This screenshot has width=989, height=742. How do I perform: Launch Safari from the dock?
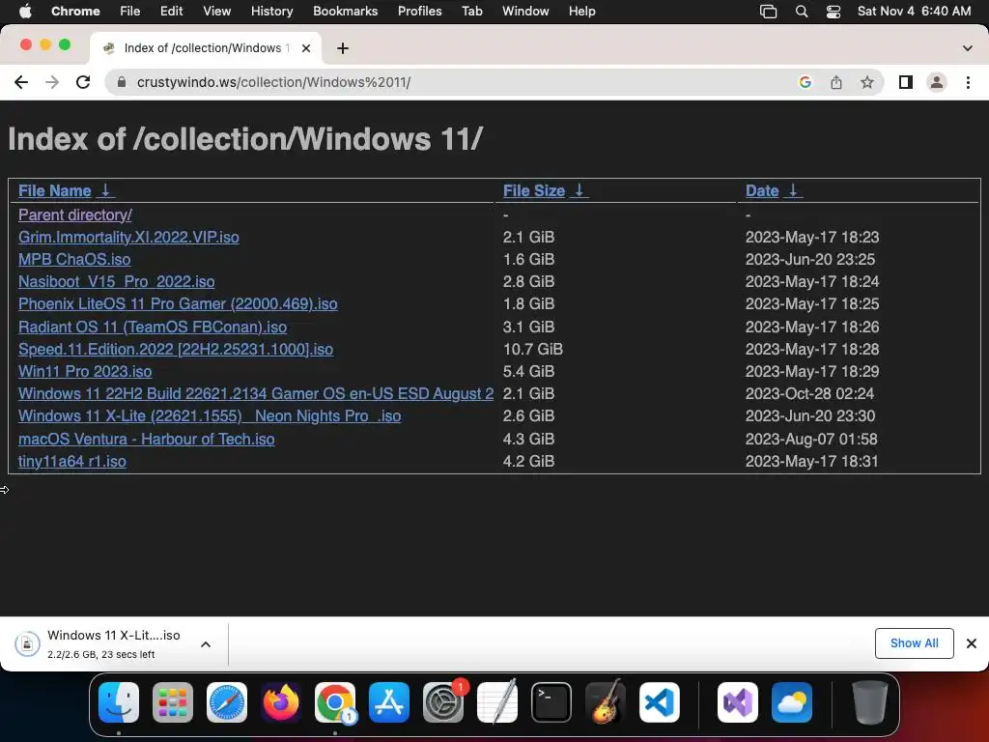(x=226, y=702)
